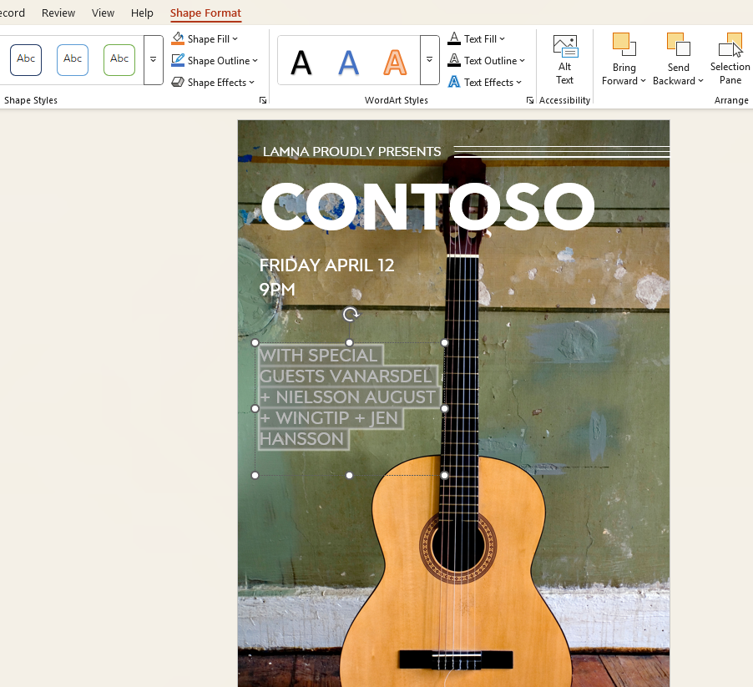The width and height of the screenshot is (753, 687).
Task: Open the View menu tab
Action: [x=103, y=13]
